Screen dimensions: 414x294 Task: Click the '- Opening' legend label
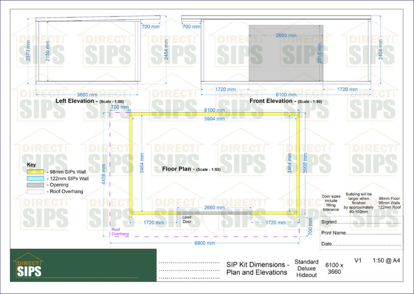point(57,185)
